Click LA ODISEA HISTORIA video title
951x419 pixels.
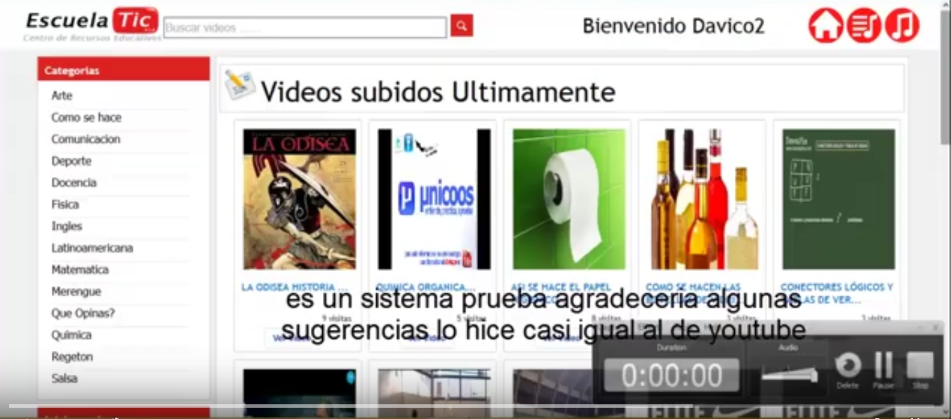tap(295, 287)
